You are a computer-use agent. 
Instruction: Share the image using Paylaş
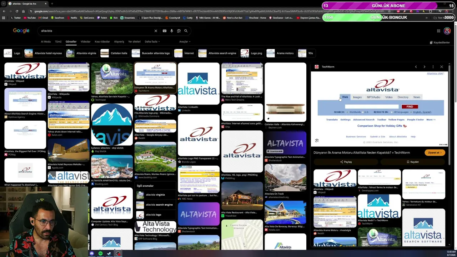tap(346, 162)
